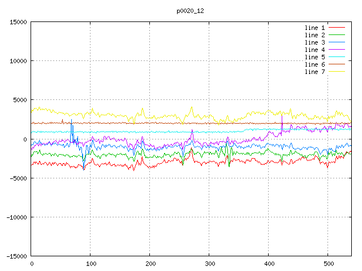Select the 10000 y-axis tick label

18,61
